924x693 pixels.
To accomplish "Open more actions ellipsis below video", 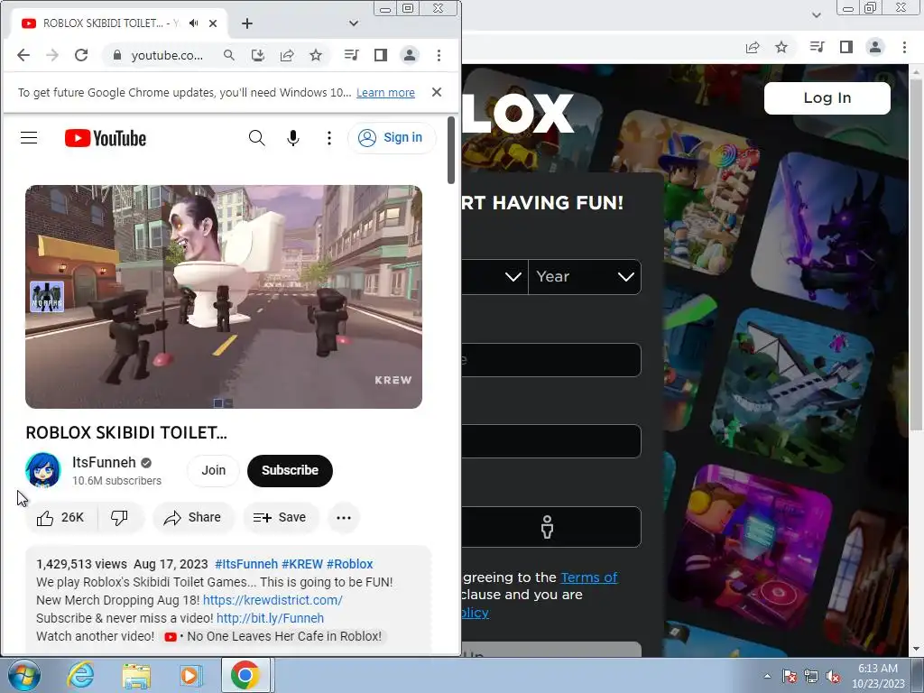I will 344,517.
